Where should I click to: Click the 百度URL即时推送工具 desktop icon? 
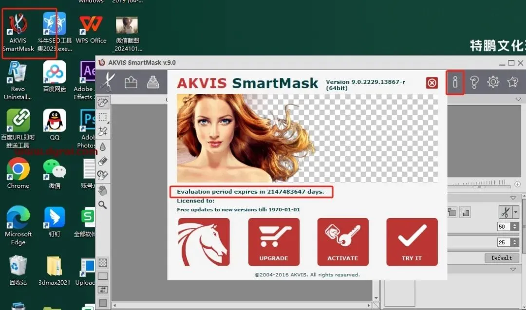(x=18, y=129)
